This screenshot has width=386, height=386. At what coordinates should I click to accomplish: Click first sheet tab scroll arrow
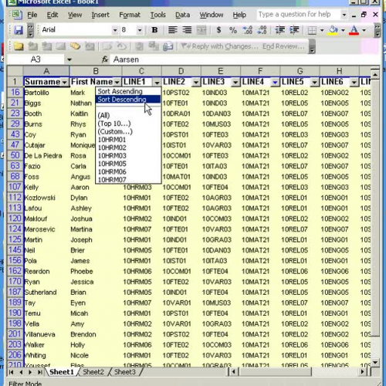click(11, 372)
